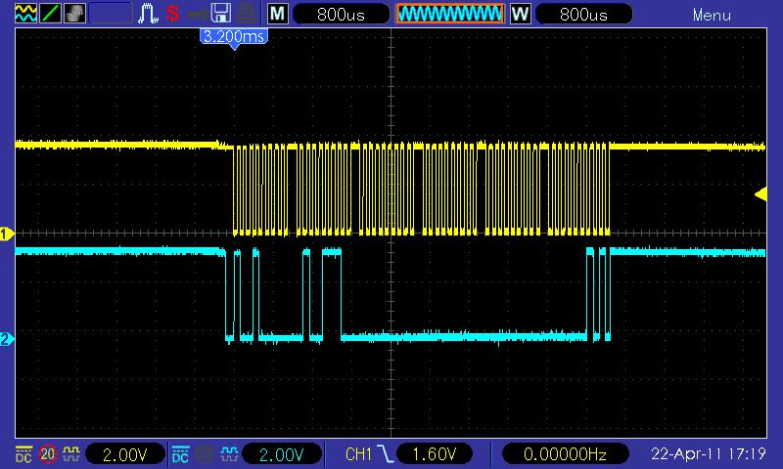Click the falling edge trigger slope icon
The height and width of the screenshot is (469, 783).
pyautogui.click(x=385, y=454)
